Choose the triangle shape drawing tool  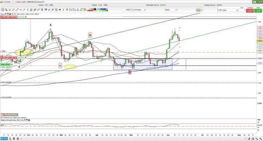click(x=78, y=10)
